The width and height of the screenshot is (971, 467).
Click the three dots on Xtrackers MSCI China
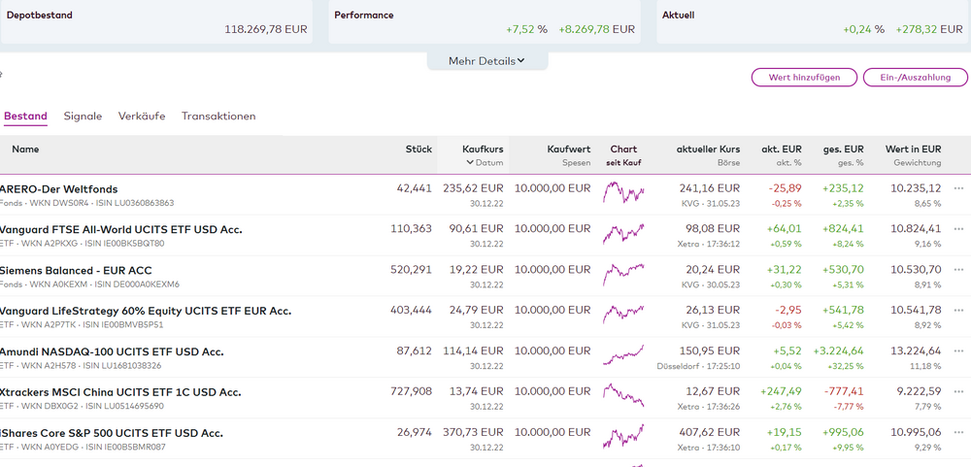[x=958, y=392]
